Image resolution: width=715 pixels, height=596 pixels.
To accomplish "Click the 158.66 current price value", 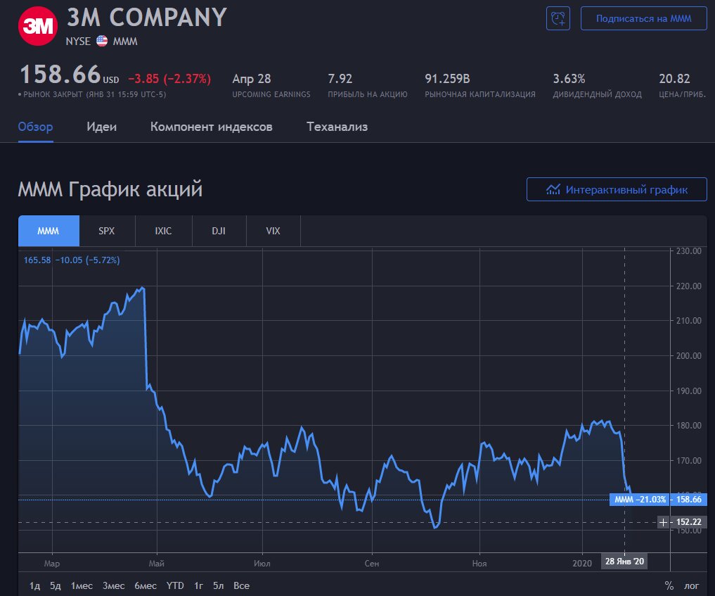I will [60, 75].
